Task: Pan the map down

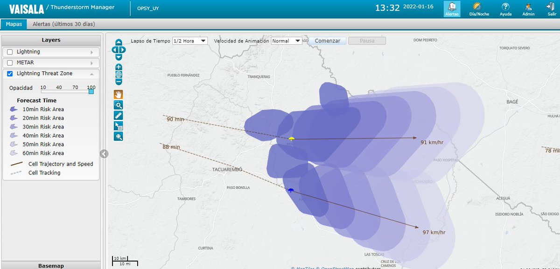Action: coord(119,57)
